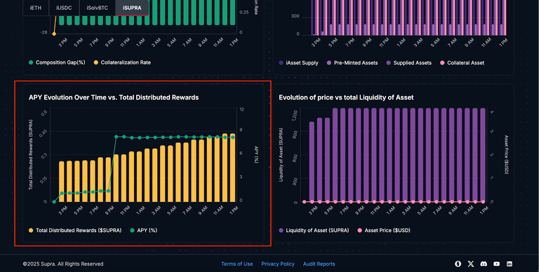
Task: Select the first pink asset price point
Action: (x=304, y=202)
